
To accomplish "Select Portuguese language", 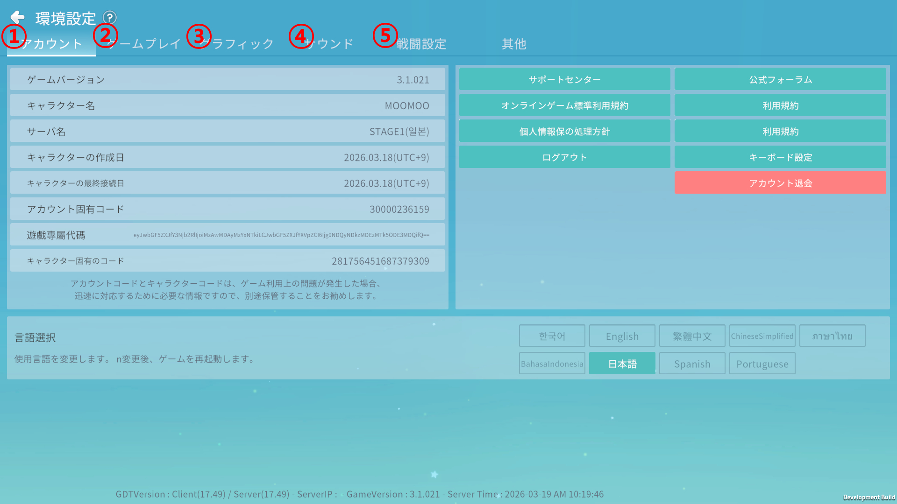I will (762, 364).
